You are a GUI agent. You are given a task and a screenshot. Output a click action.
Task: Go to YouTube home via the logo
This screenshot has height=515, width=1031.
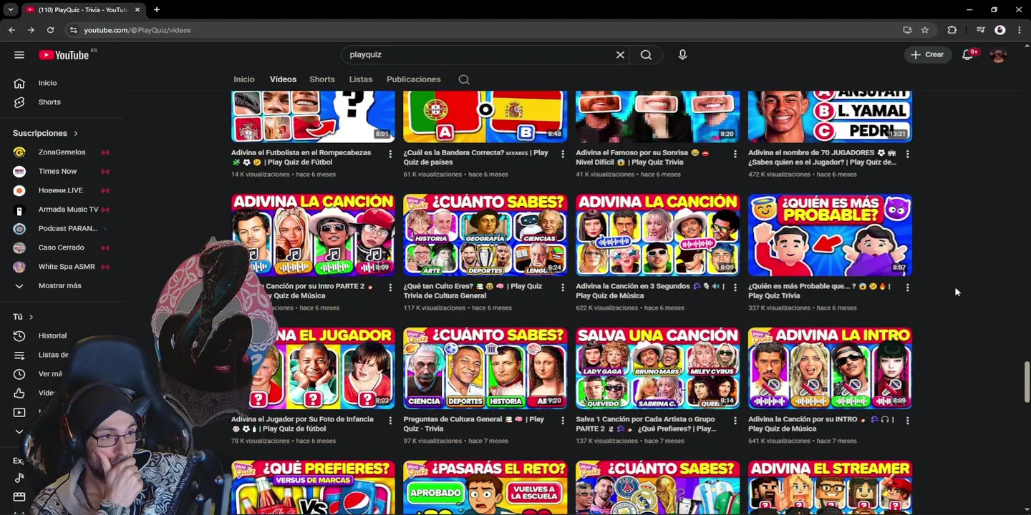click(64, 55)
